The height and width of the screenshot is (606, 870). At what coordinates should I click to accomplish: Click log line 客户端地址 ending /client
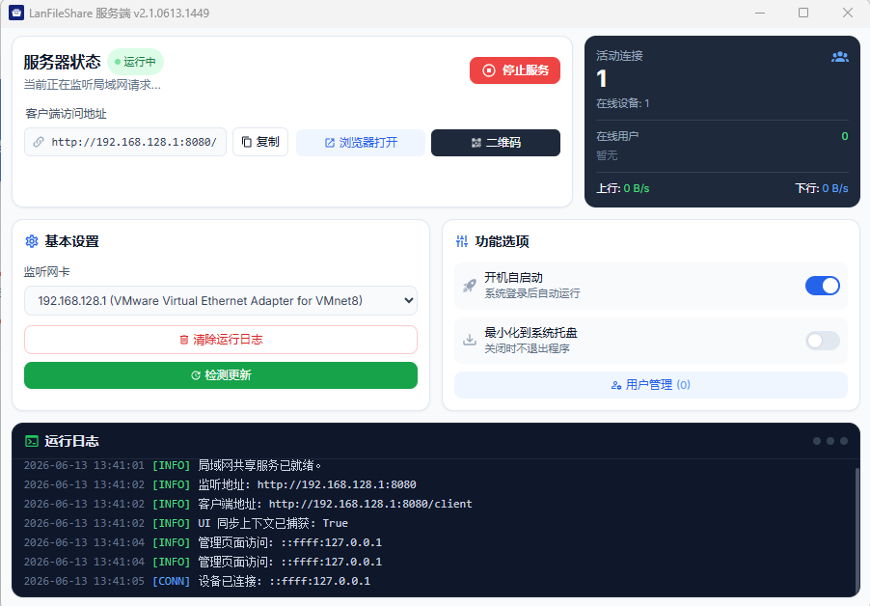coord(248,504)
